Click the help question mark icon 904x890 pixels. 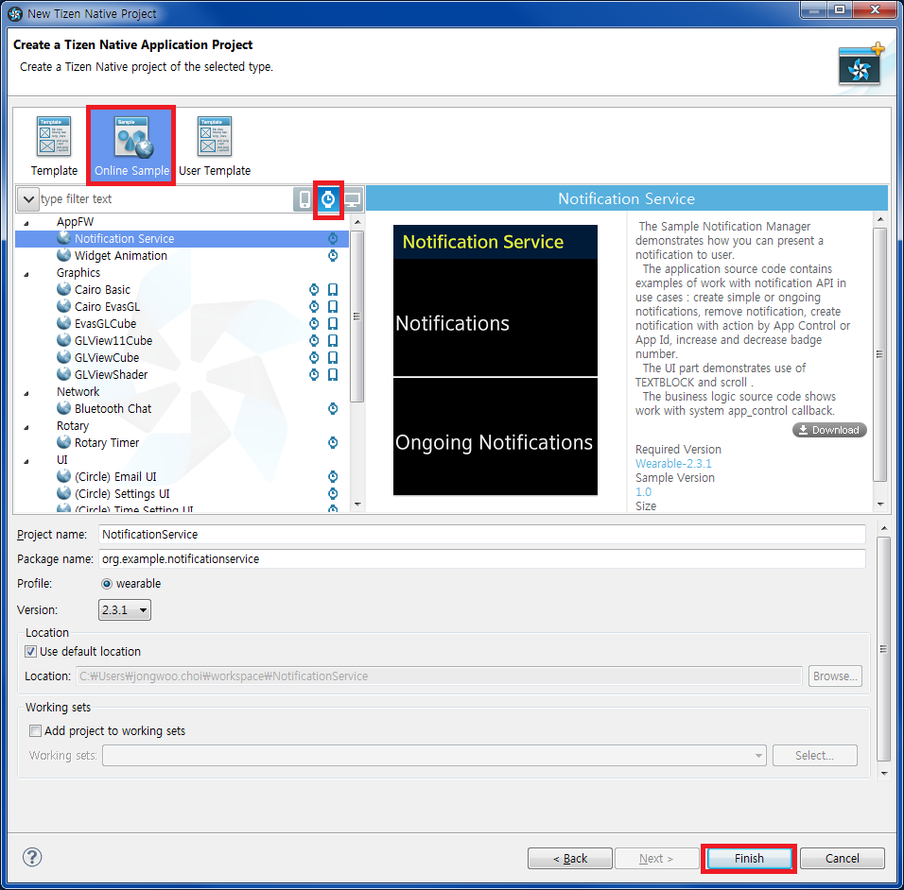tap(32, 857)
